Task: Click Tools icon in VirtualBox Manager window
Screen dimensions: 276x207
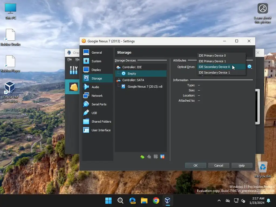Action: tap(74, 70)
